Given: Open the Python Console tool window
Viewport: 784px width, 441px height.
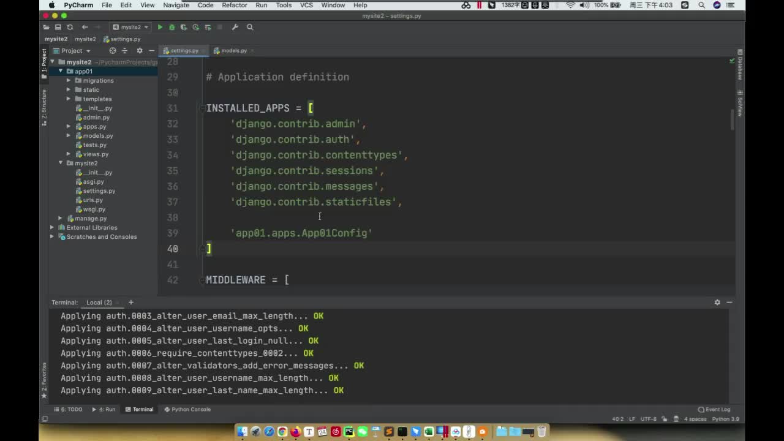Looking at the screenshot, I should (x=187, y=409).
